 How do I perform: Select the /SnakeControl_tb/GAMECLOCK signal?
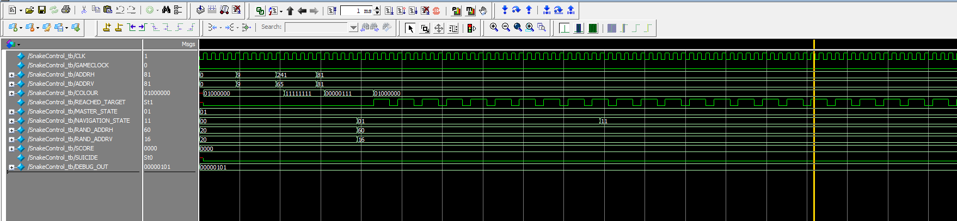(x=68, y=65)
